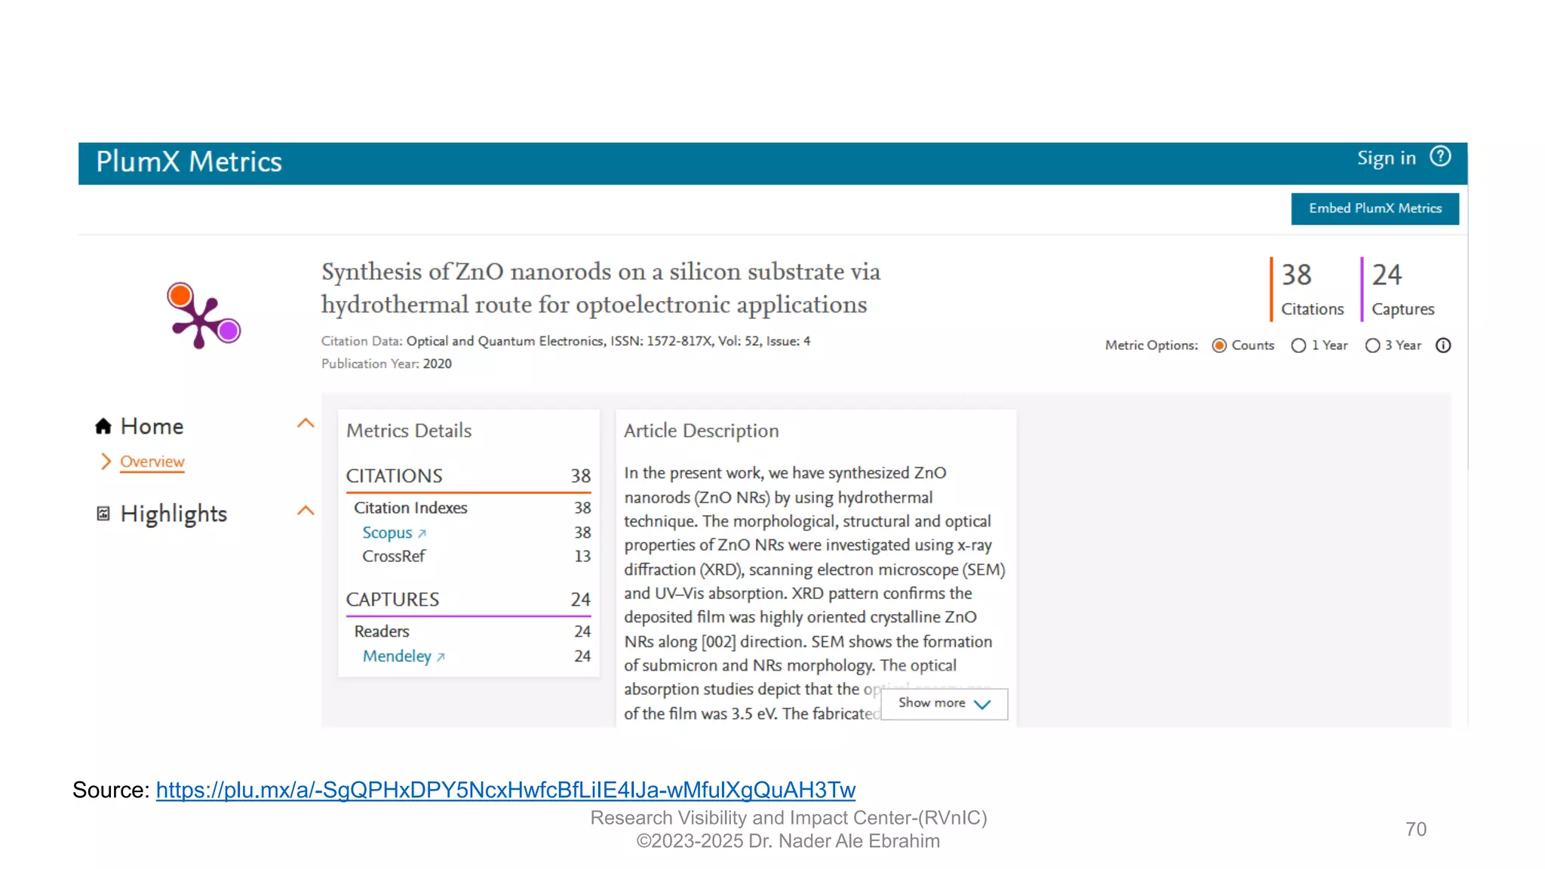Open the plu.mx source URL
Screen dimensions: 1545x869
pos(505,790)
